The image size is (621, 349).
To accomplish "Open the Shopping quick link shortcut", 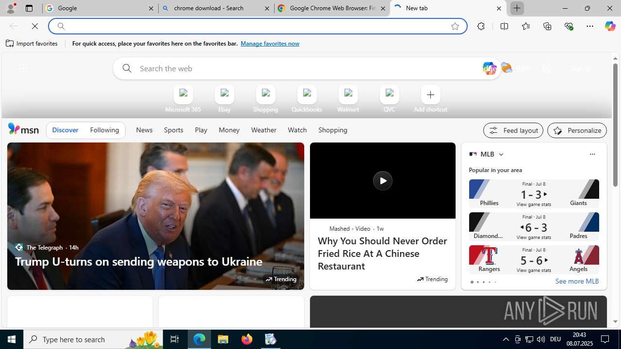I will click(x=265, y=99).
